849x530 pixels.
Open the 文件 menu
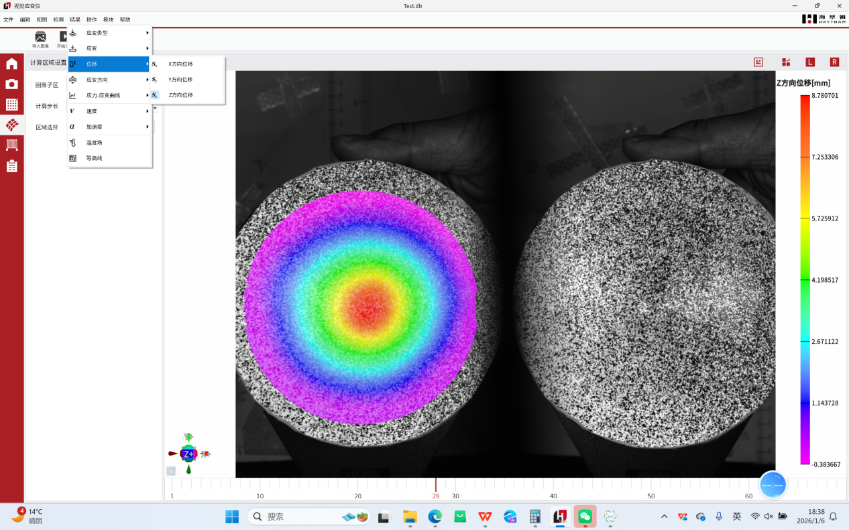coord(8,19)
